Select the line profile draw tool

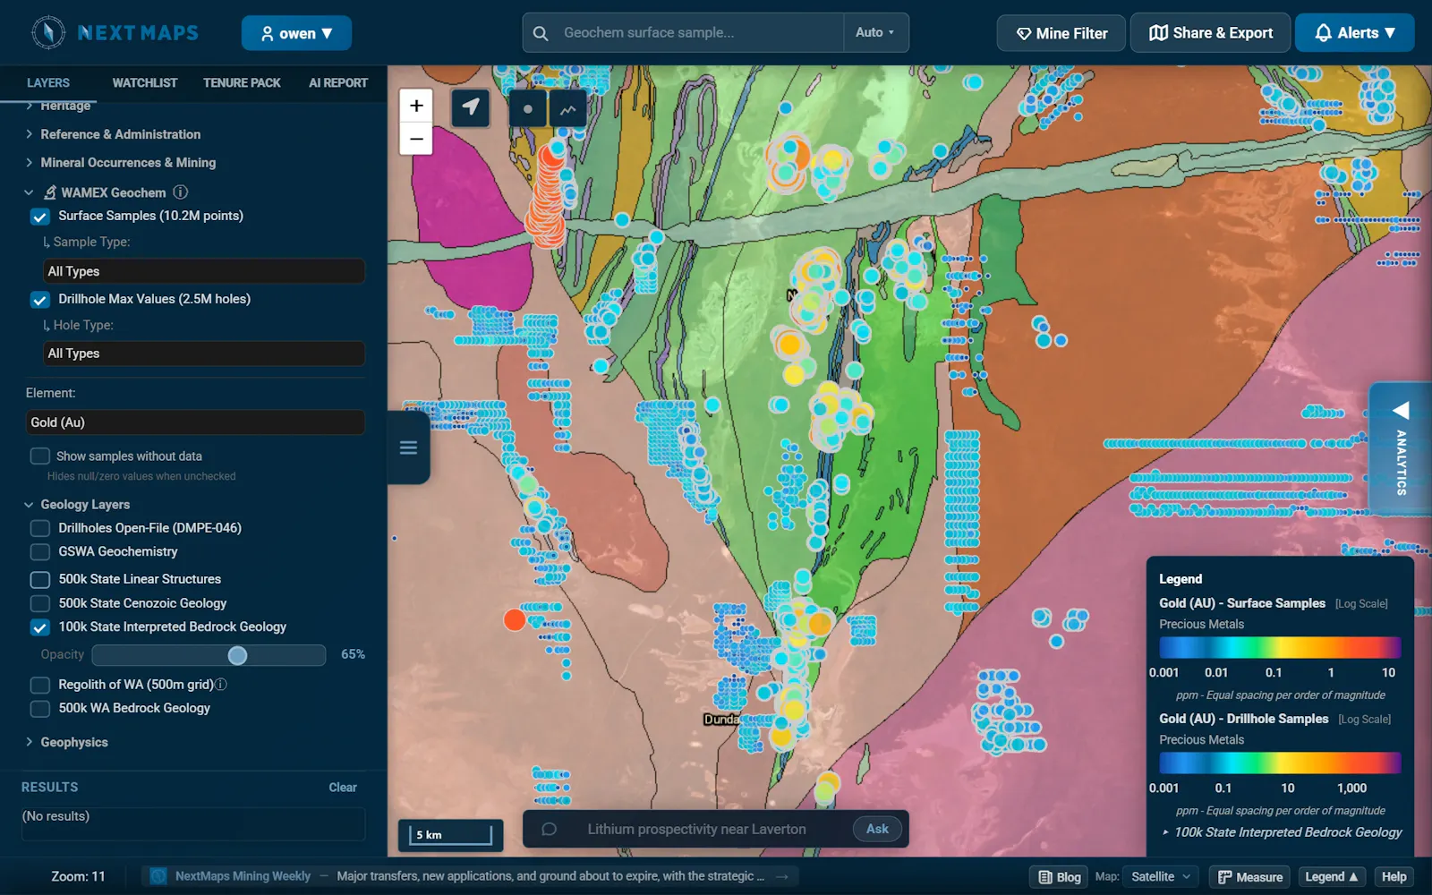tap(567, 109)
